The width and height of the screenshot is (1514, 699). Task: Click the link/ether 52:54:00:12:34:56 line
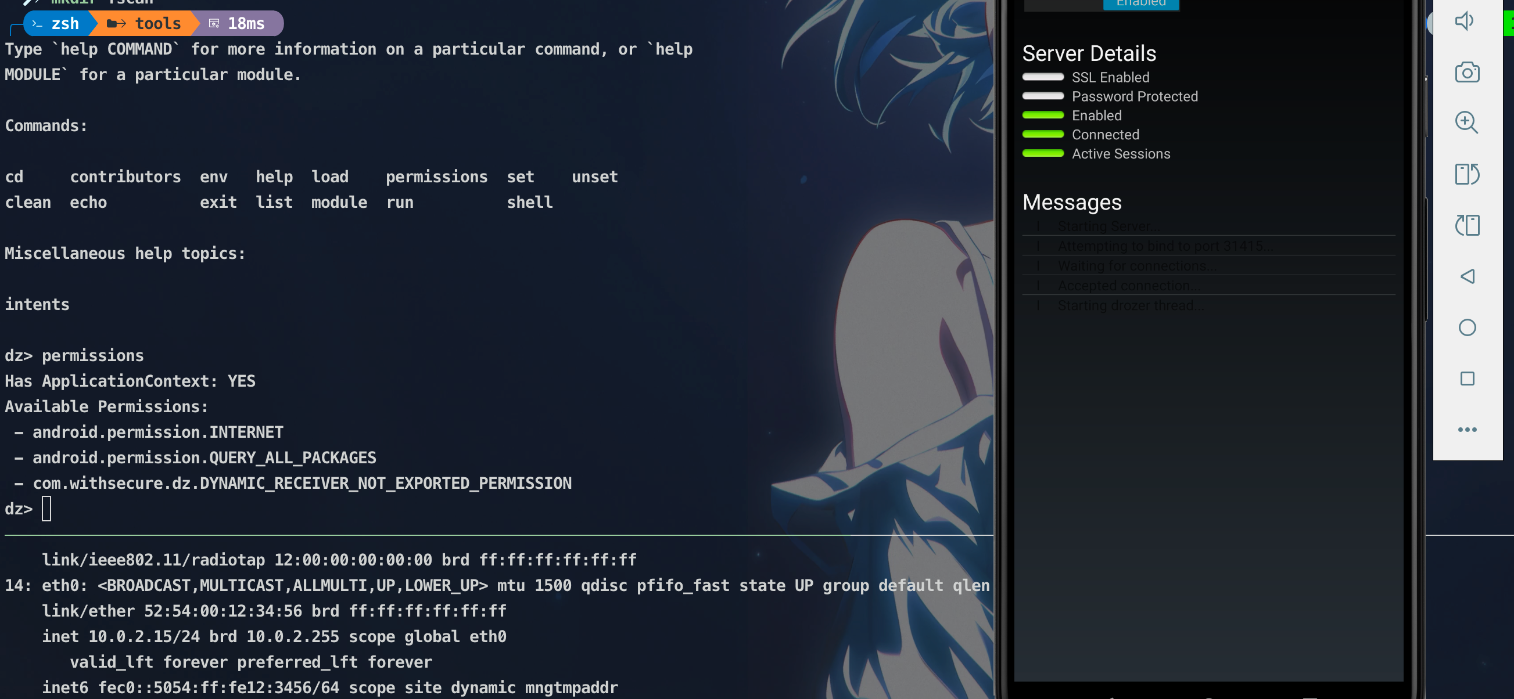274,611
